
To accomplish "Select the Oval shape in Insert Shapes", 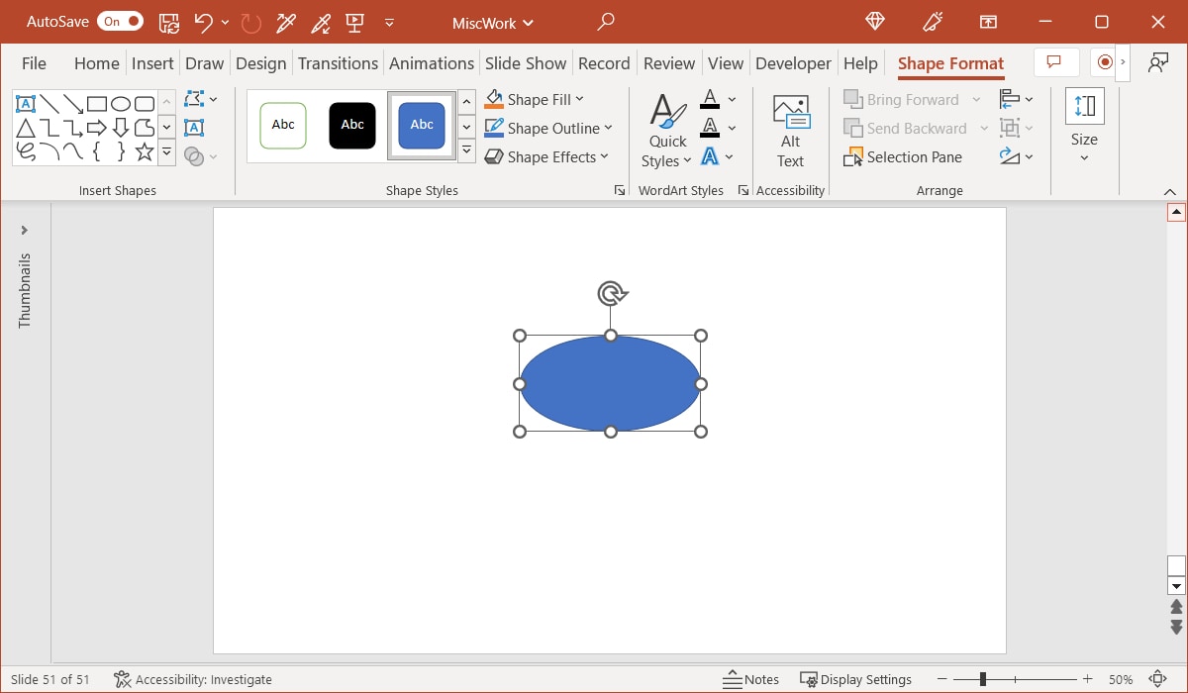I will [x=121, y=103].
